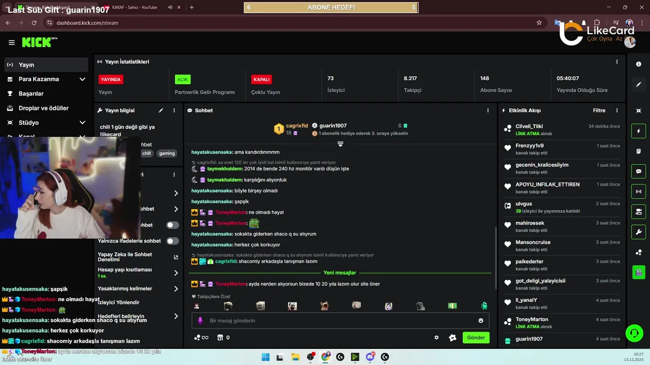This screenshot has width=650, height=365.
Task: Click the Gönder send button
Action: coord(476,338)
